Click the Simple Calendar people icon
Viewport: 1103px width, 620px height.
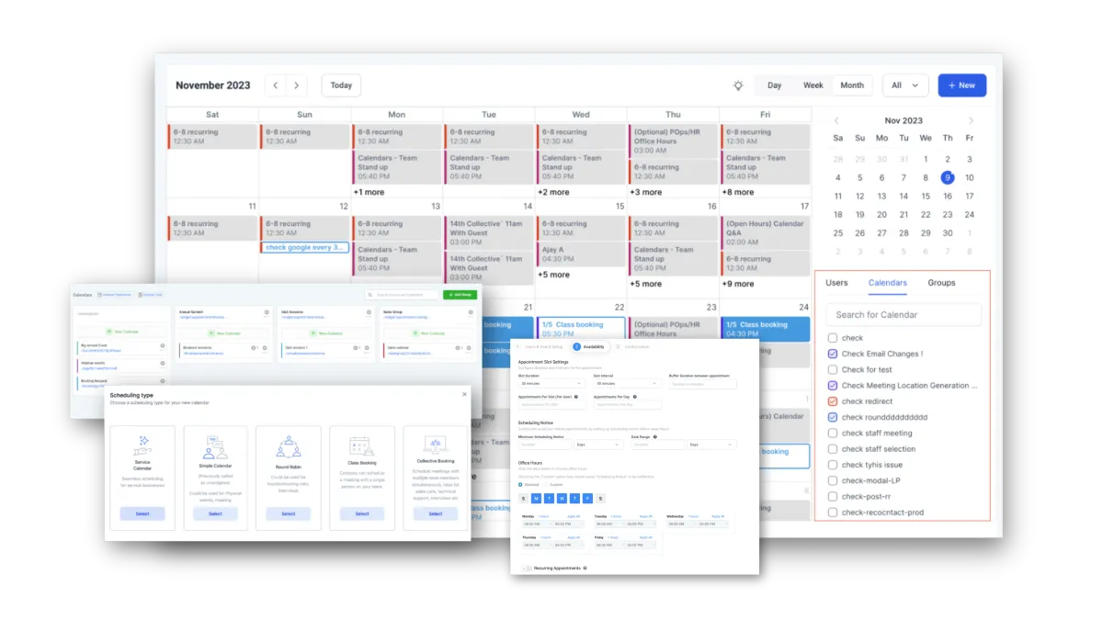(215, 446)
